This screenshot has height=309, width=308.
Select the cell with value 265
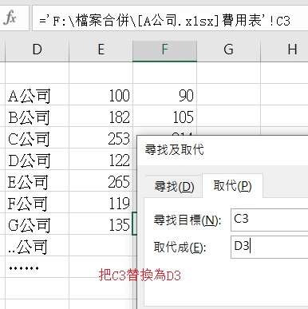101,181
